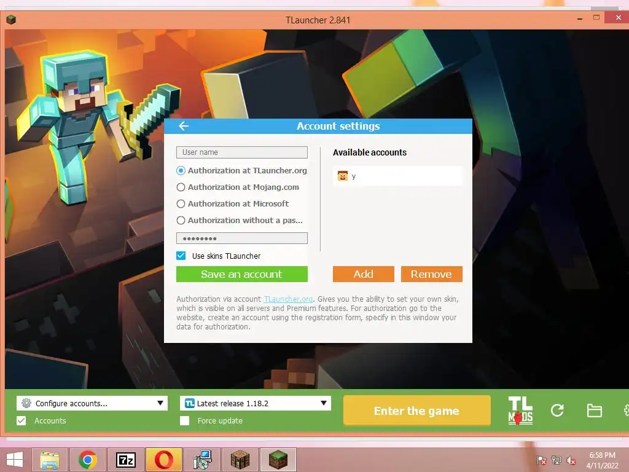Viewport: 629px width, 472px height.
Task: Click the password input field
Action: click(242, 238)
